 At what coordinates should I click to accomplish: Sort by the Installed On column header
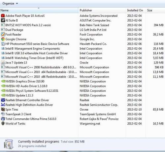[x=136, y=10]
